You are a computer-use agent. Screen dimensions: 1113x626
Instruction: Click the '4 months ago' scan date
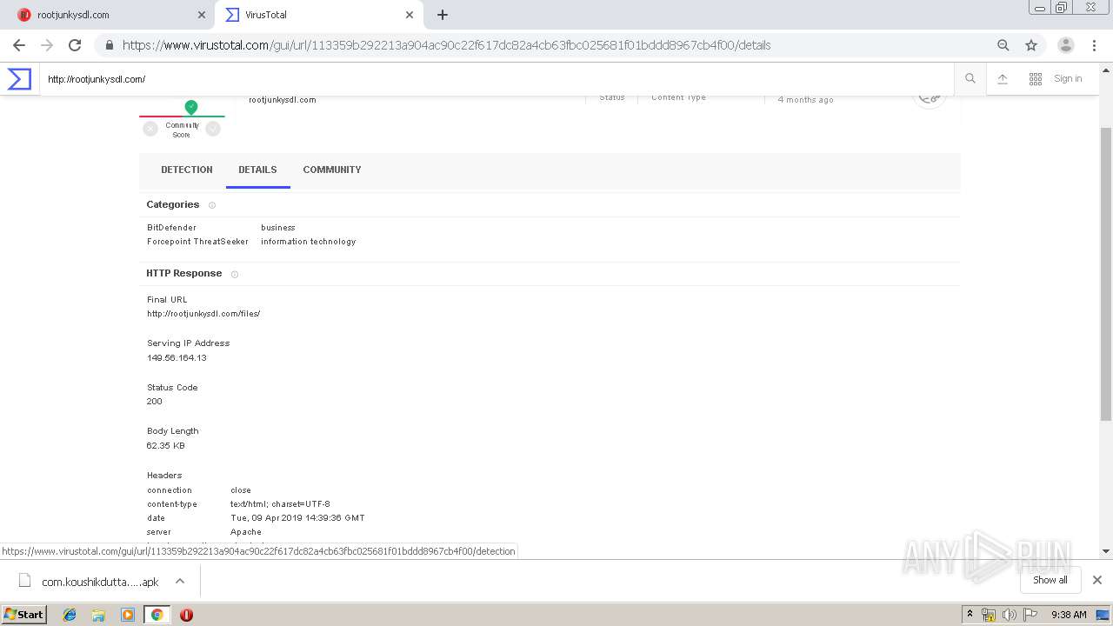click(x=805, y=100)
